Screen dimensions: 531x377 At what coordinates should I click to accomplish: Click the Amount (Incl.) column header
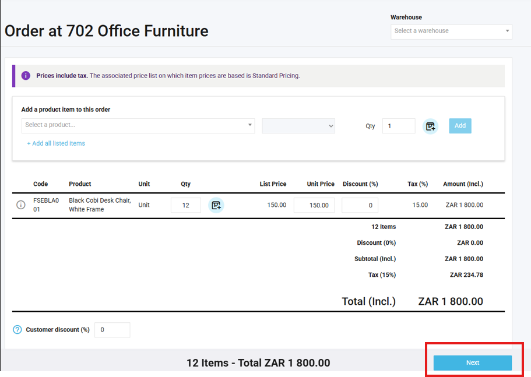click(463, 184)
